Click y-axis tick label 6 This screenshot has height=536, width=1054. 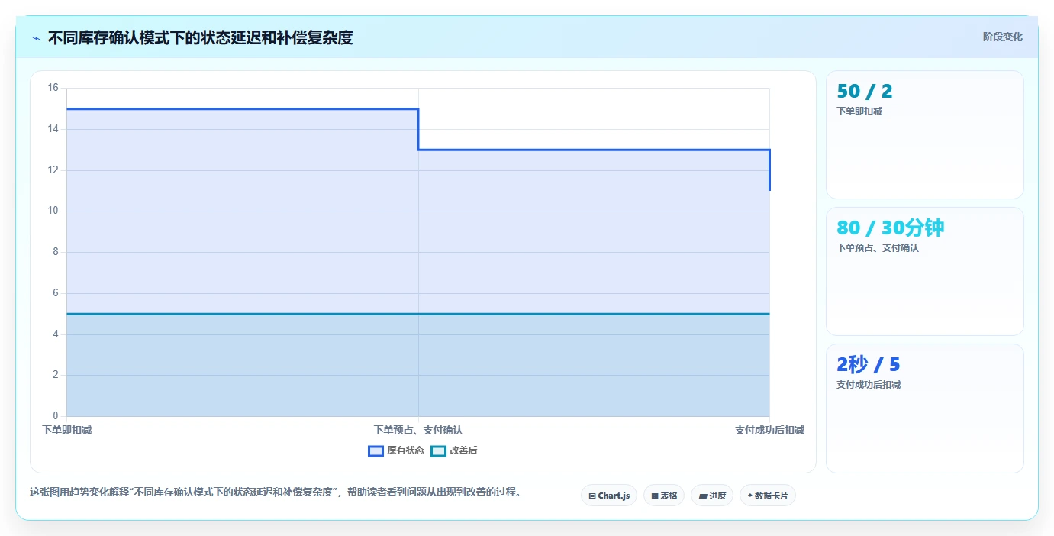click(55, 293)
